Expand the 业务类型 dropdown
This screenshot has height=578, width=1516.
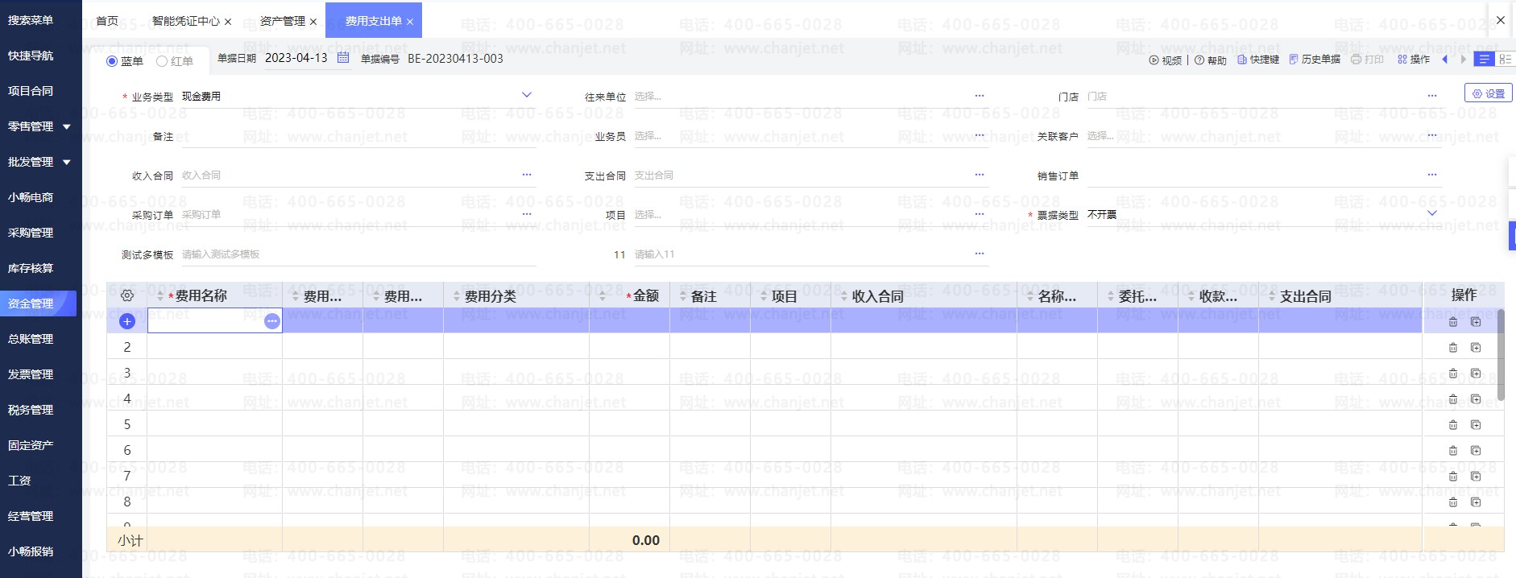coord(527,95)
